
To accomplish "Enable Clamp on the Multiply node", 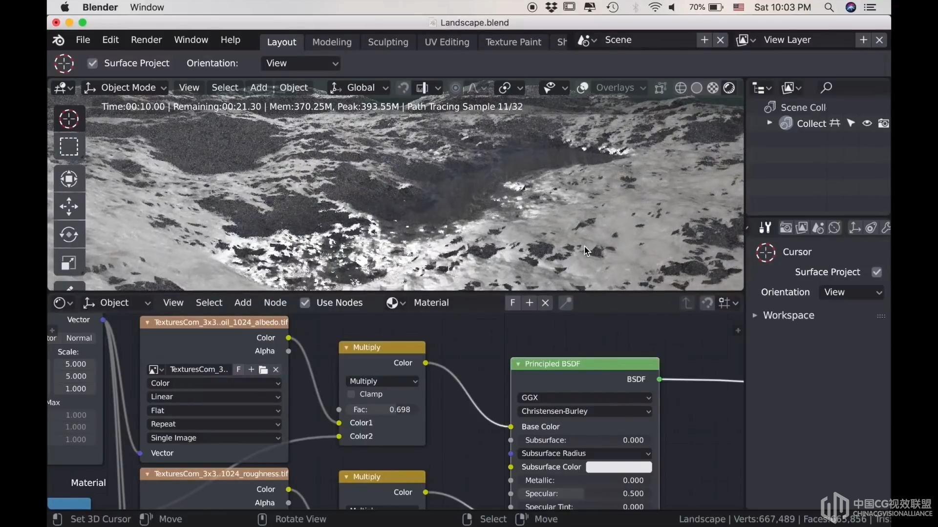I will [x=351, y=394].
